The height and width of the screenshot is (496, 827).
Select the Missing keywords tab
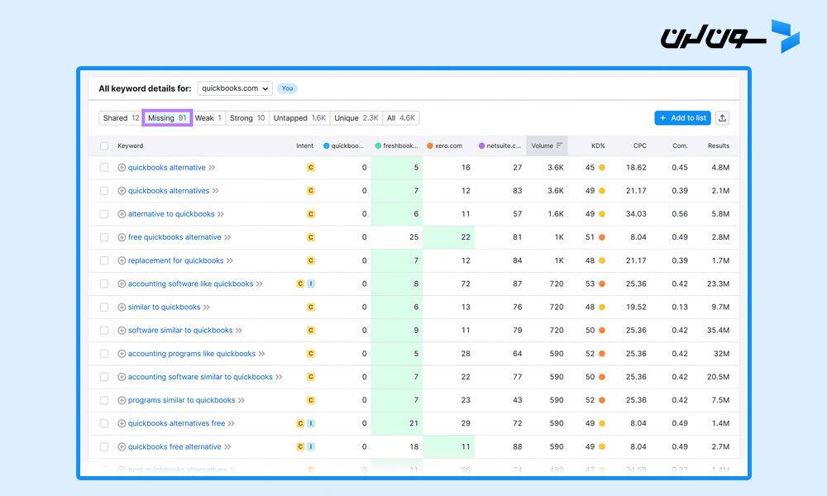pyautogui.click(x=167, y=118)
